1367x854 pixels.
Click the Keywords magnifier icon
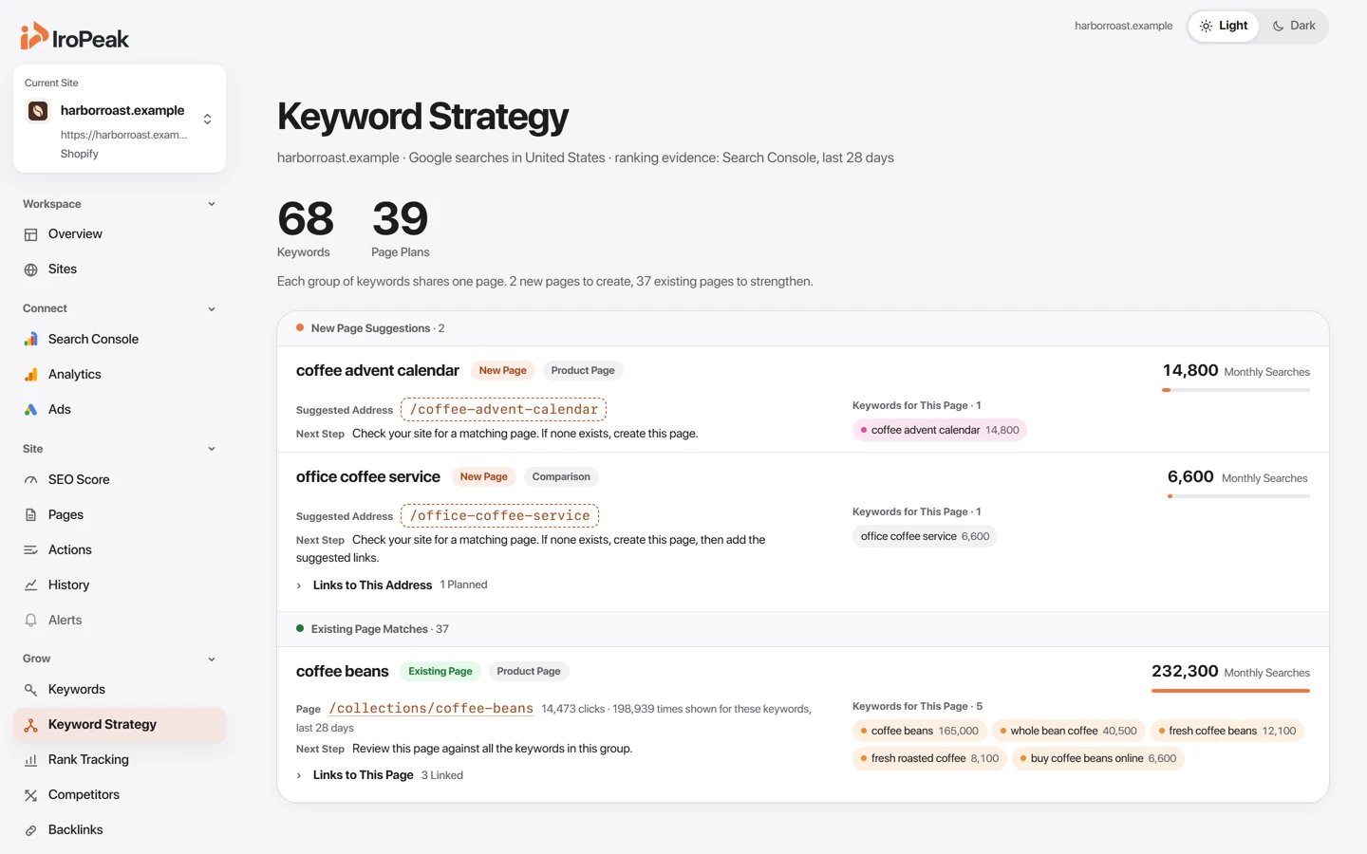click(x=30, y=690)
